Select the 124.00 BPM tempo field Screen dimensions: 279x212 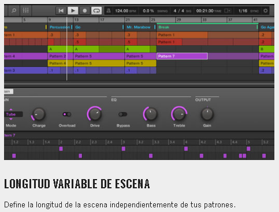click(125, 11)
